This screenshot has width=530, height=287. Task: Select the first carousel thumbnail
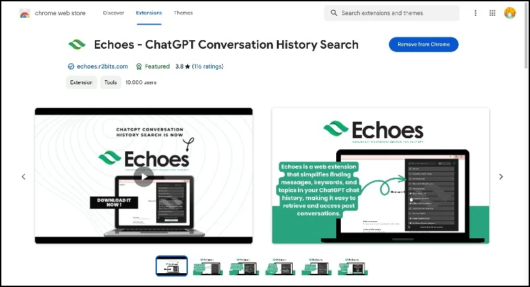tap(171, 266)
